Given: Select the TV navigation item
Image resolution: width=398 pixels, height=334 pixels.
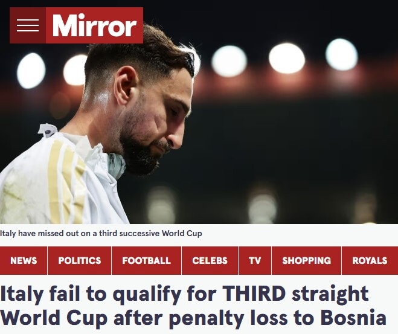Looking at the screenshot, I should pyautogui.click(x=255, y=260).
